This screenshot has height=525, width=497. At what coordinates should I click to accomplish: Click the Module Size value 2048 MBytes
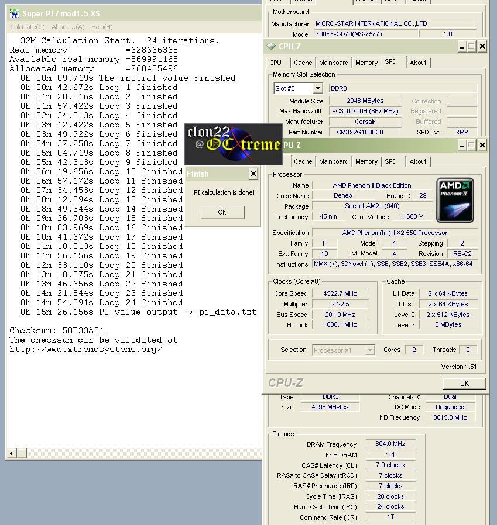[365, 101]
